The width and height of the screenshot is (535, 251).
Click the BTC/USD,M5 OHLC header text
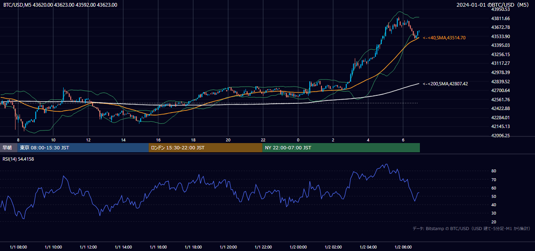[x=60, y=5]
